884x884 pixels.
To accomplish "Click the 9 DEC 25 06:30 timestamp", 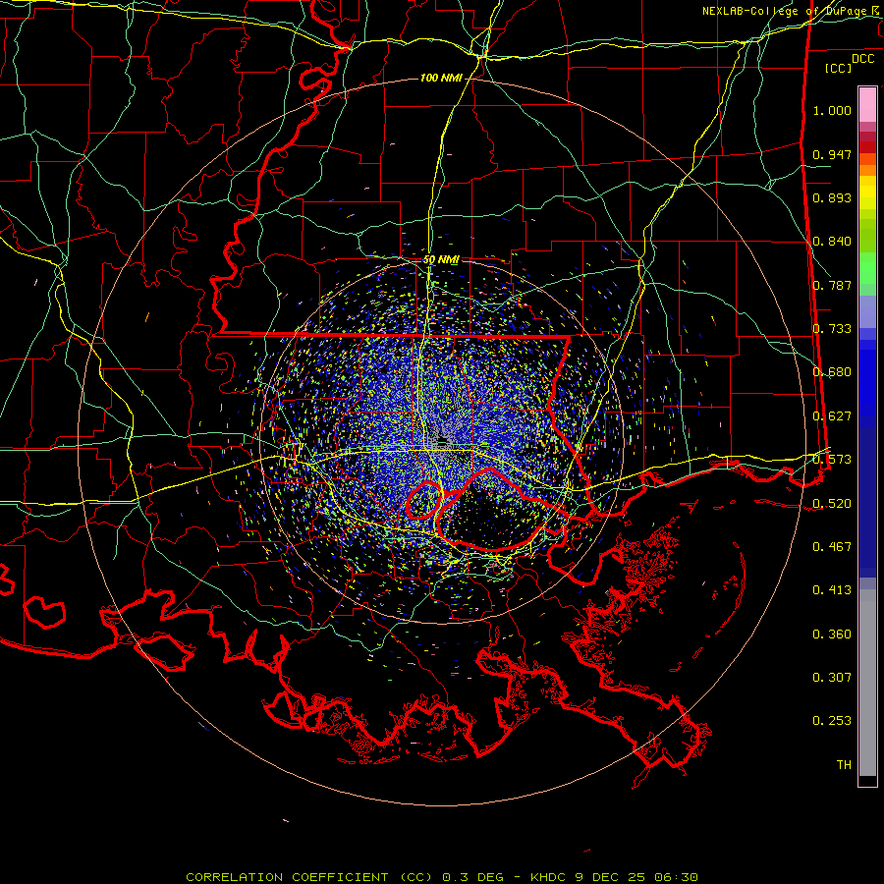I will pyautogui.click(x=636, y=877).
